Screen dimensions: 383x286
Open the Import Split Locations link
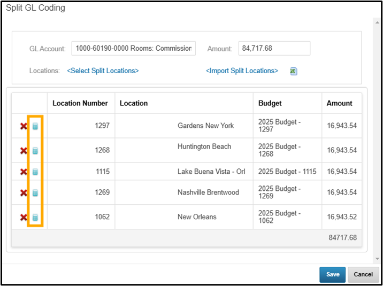click(x=242, y=71)
